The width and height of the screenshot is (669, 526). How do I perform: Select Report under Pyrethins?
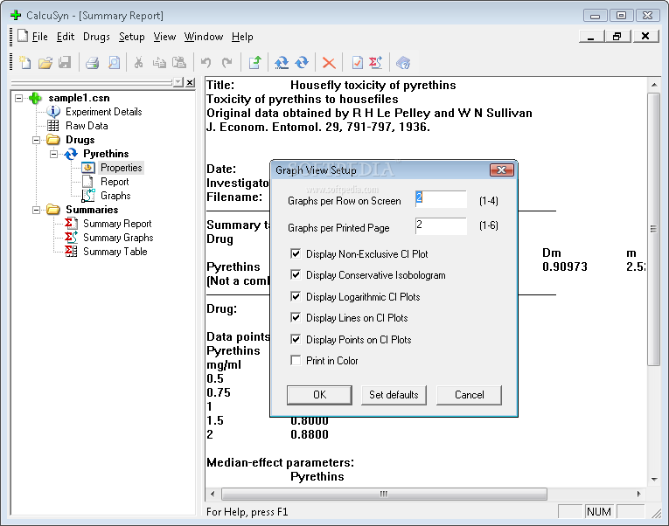click(115, 182)
